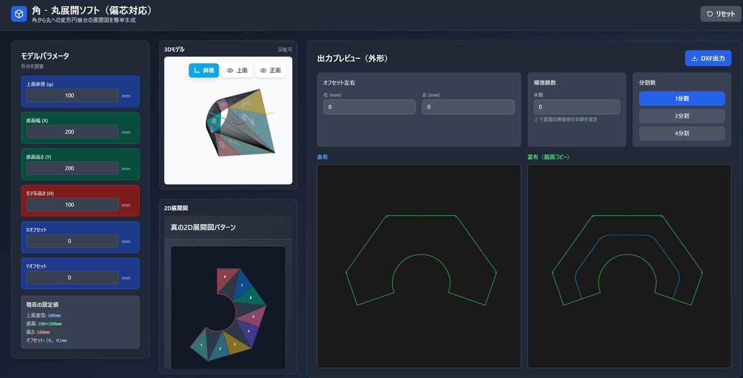Switch 3D model to 正面 view

[x=270, y=70]
